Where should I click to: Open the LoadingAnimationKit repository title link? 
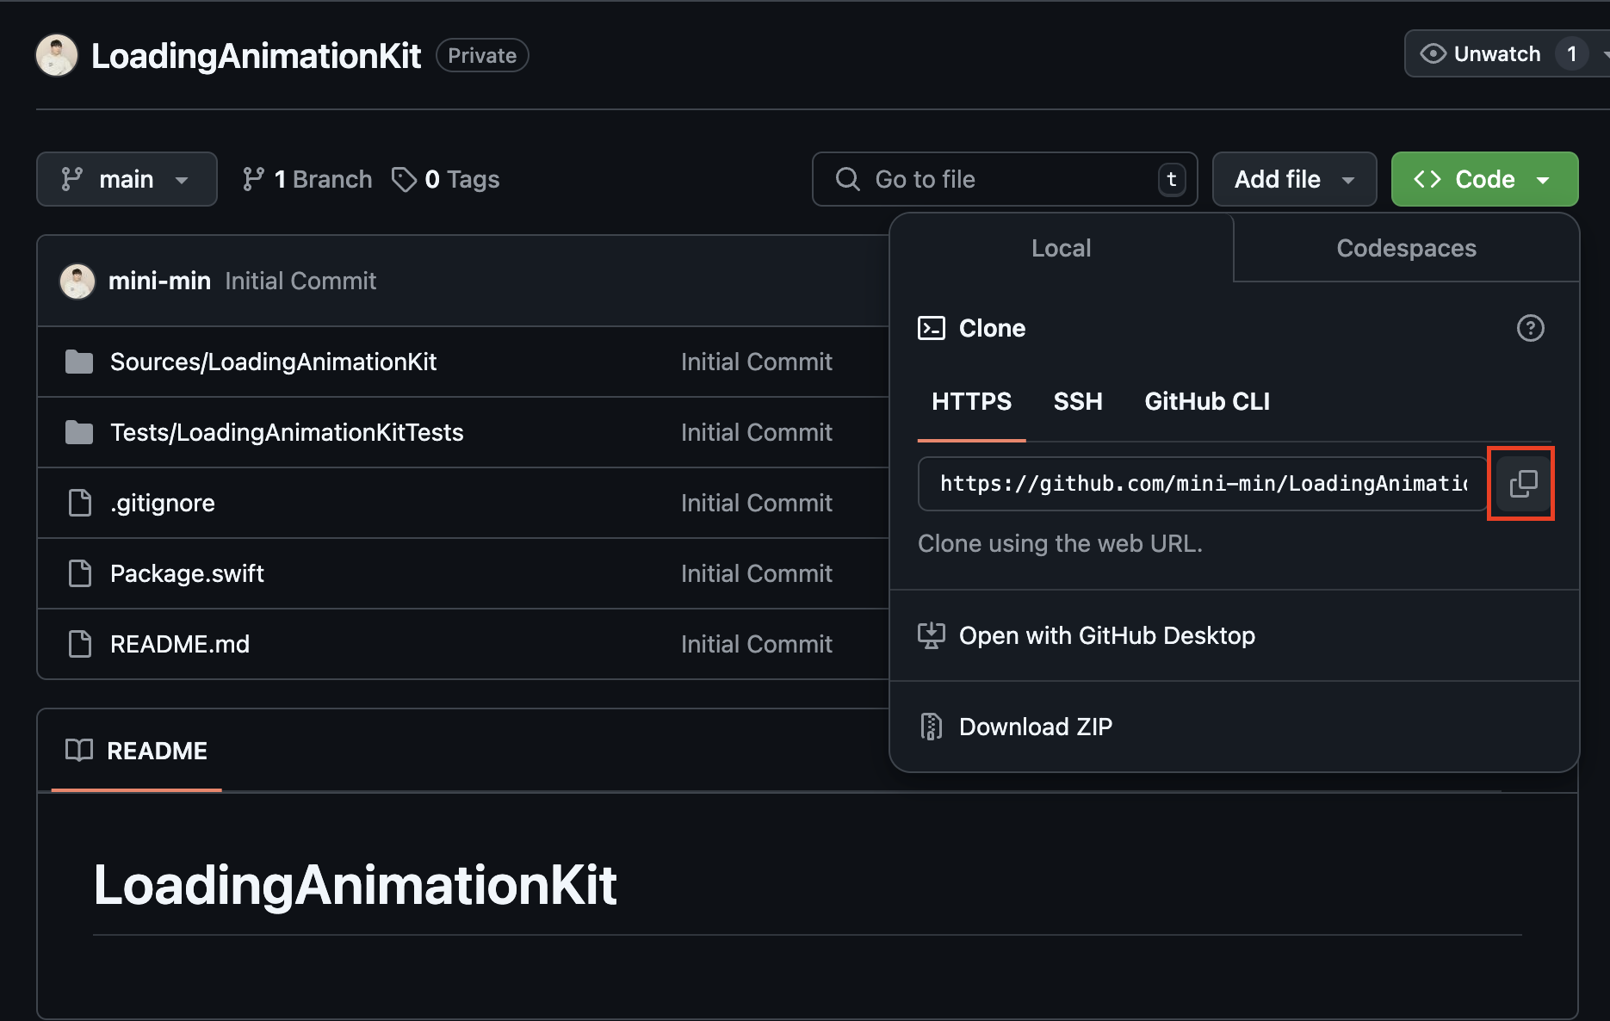pos(256,55)
